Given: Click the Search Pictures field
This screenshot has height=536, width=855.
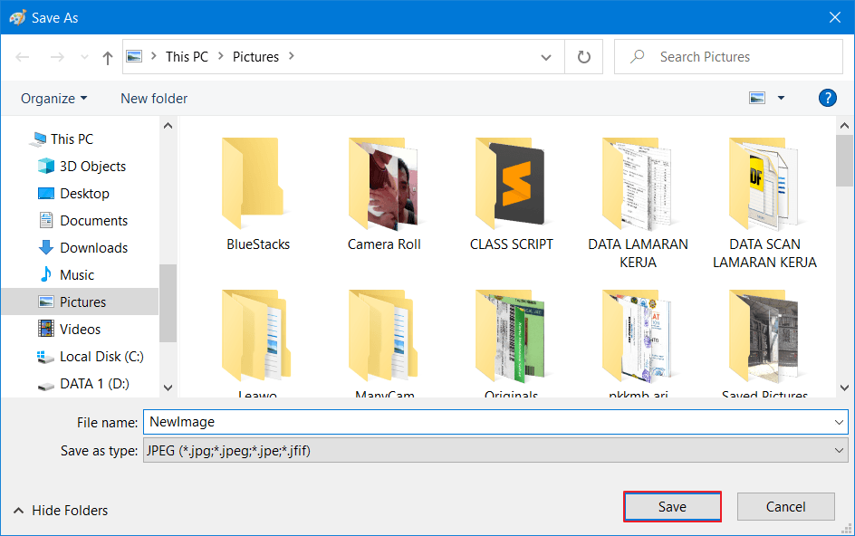Looking at the screenshot, I should (734, 57).
